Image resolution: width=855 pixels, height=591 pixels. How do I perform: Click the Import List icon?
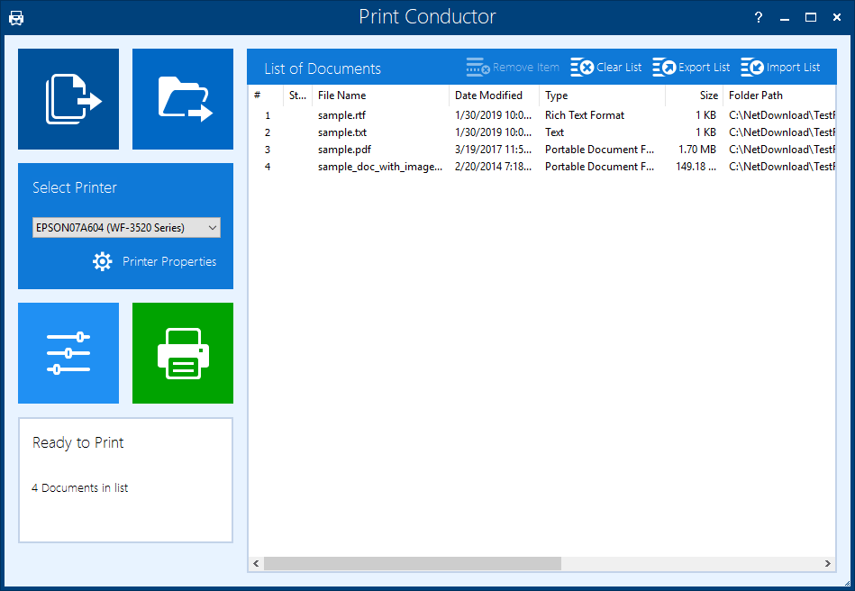pos(752,68)
